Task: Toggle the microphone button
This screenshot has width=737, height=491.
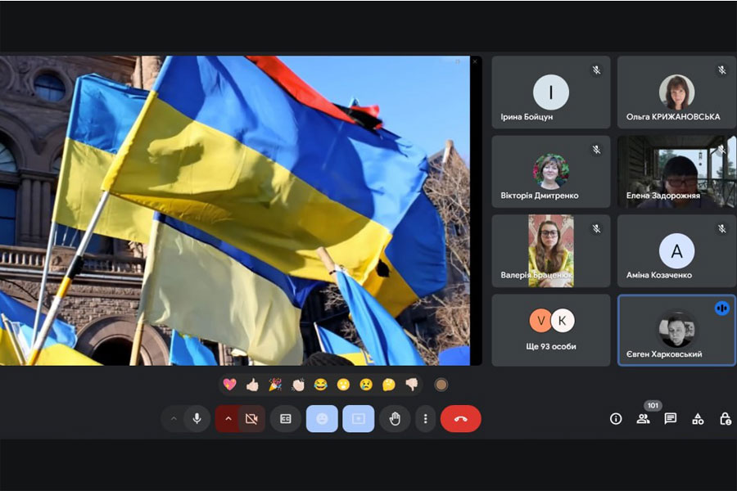Action: (x=197, y=418)
